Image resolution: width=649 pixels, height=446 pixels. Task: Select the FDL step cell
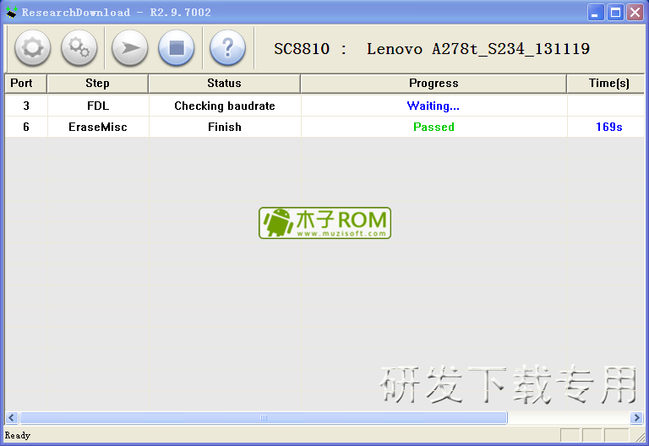point(98,106)
